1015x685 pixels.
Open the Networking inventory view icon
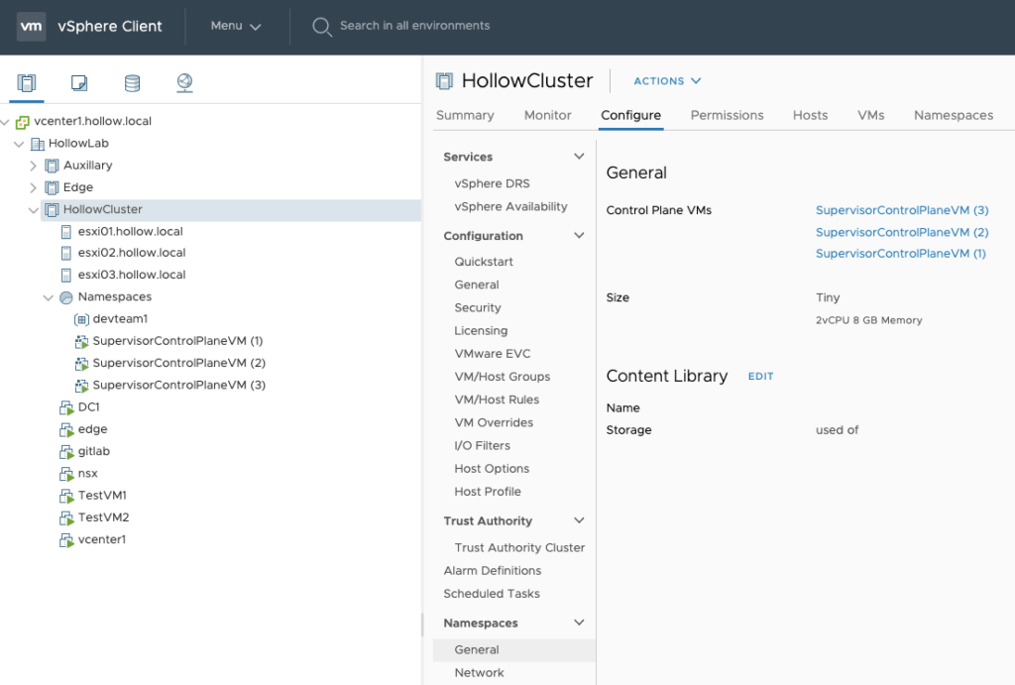184,83
